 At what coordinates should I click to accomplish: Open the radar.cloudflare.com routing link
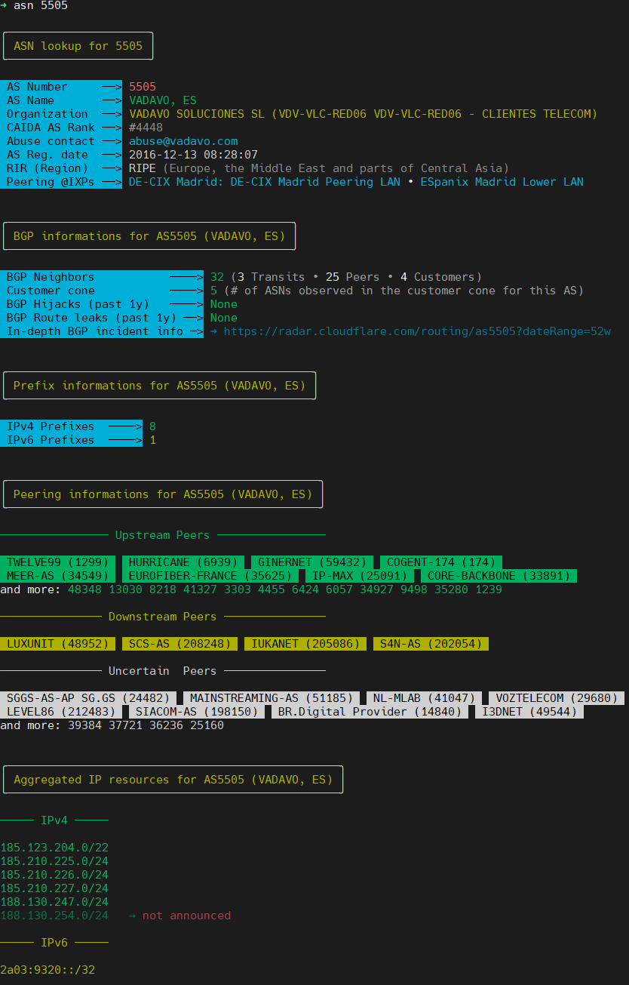tap(417, 331)
